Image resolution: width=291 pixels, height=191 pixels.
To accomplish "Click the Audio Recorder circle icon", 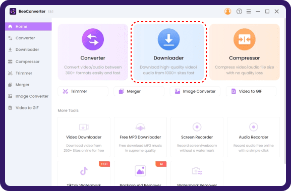I will tap(254, 127).
